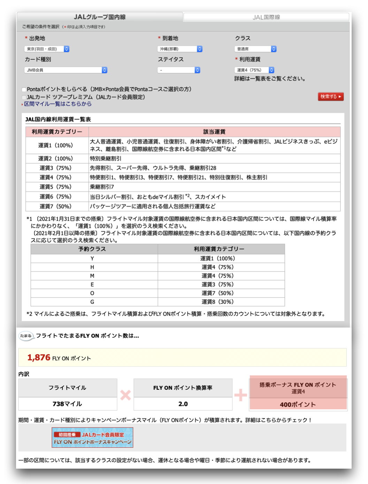Click the 2.0 conversion rate value
The height and width of the screenshot is (484, 368).
pos(183,404)
